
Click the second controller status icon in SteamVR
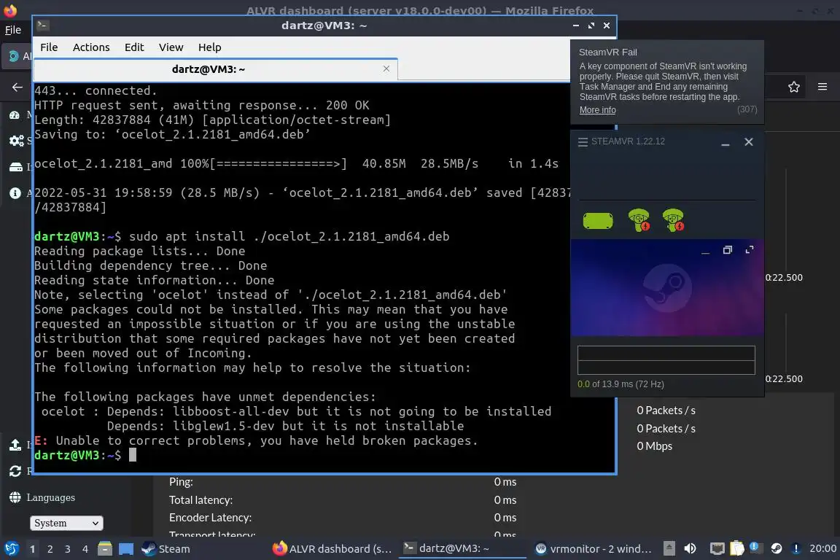click(673, 219)
